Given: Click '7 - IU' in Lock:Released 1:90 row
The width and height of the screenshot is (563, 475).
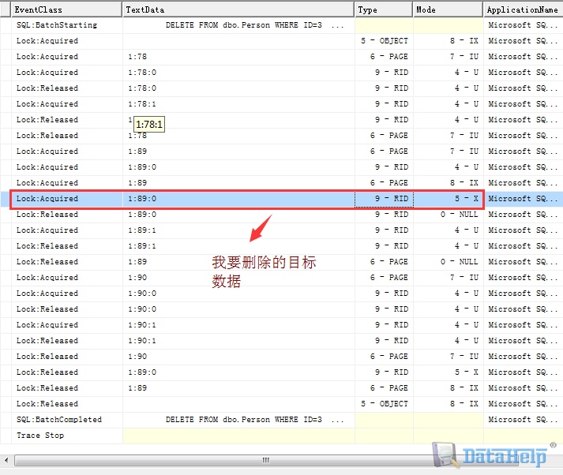Looking at the screenshot, I should click(x=464, y=357).
